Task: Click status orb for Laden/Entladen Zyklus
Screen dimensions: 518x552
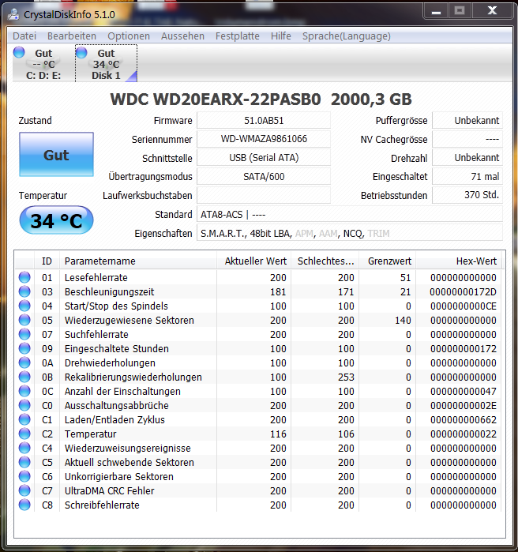Action: click(x=24, y=419)
